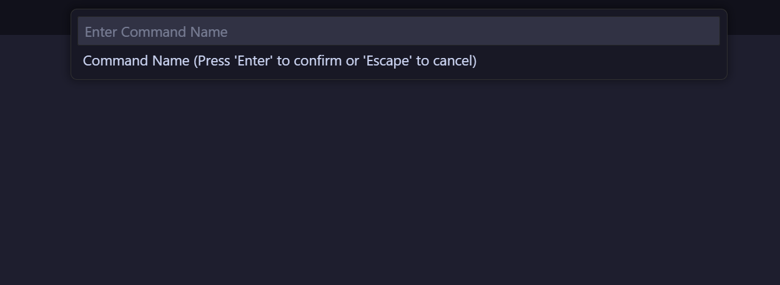Click the dark title bar strip left of the prompt
Viewport: 780px width, 285px height.
coord(34,17)
